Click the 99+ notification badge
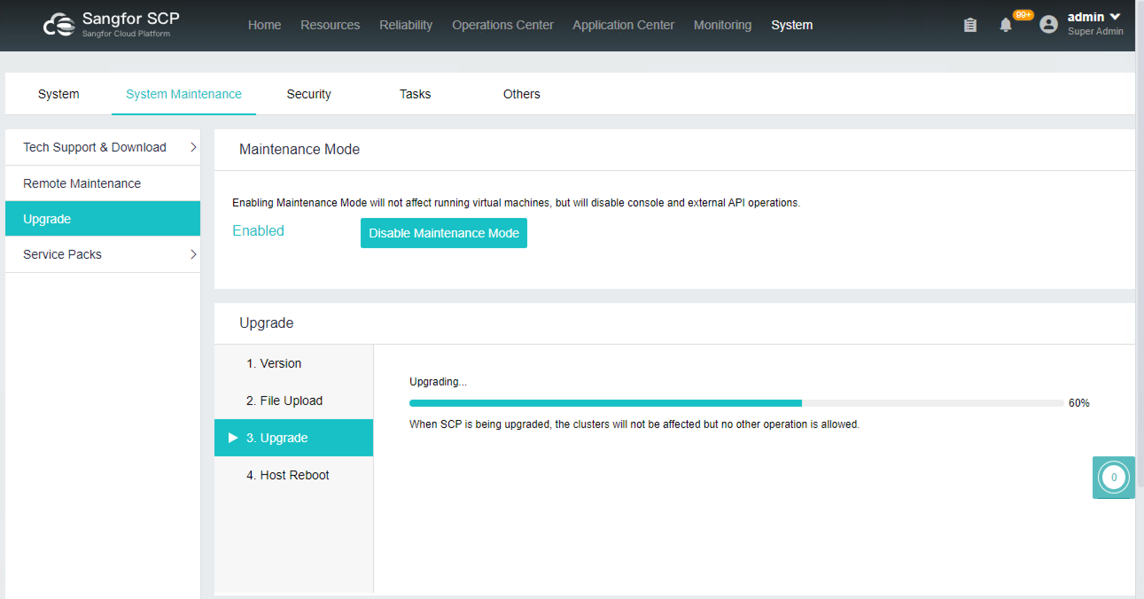This screenshot has width=1144, height=599. point(1023,15)
